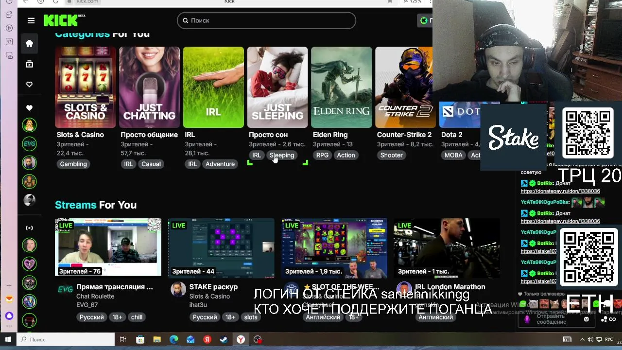Open Alice assistant icon in browser sidebar
Image resolution: width=622 pixels, height=350 pixels.
9,316
